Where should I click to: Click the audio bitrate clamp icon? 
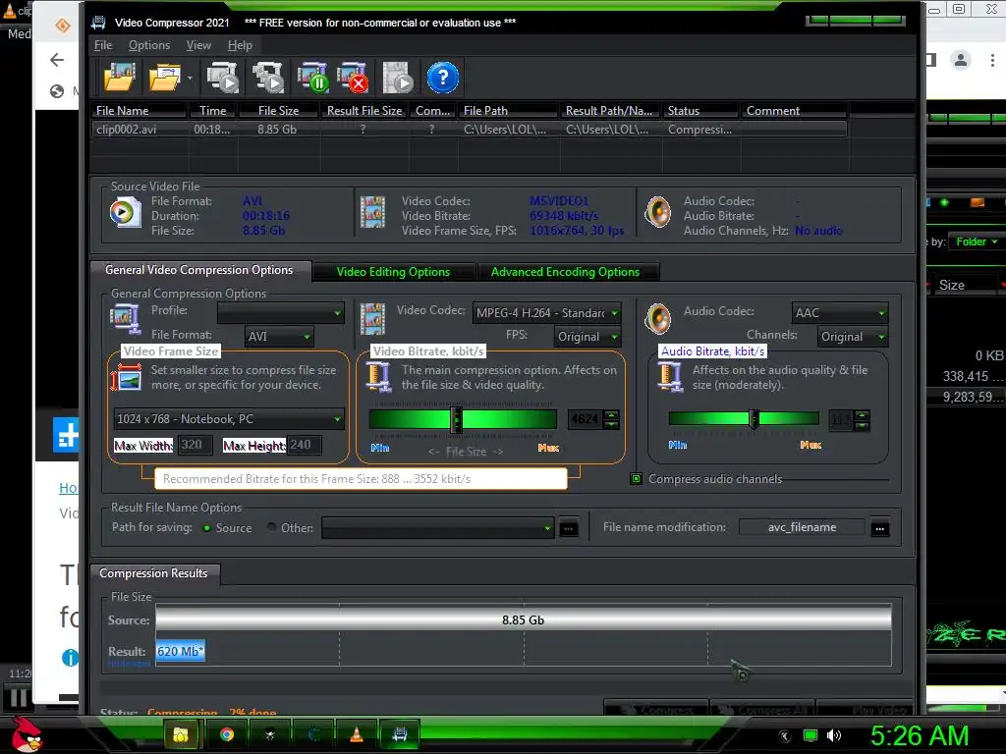point(670,377)
